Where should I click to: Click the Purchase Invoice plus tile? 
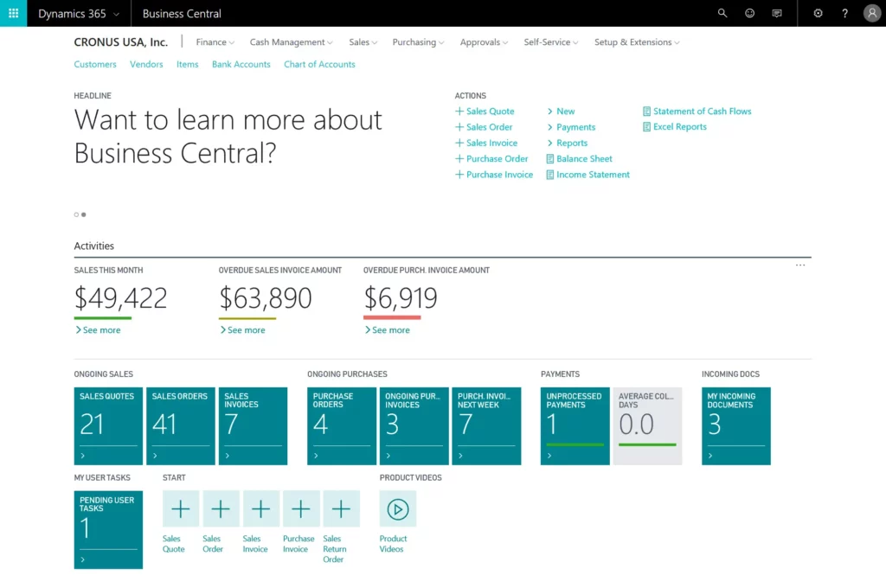300,509
